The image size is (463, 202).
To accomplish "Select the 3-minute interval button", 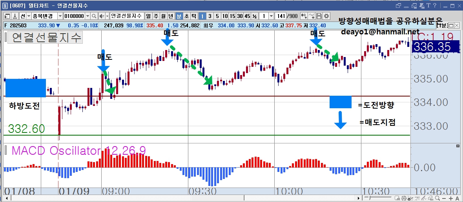I will coord(210,16).
